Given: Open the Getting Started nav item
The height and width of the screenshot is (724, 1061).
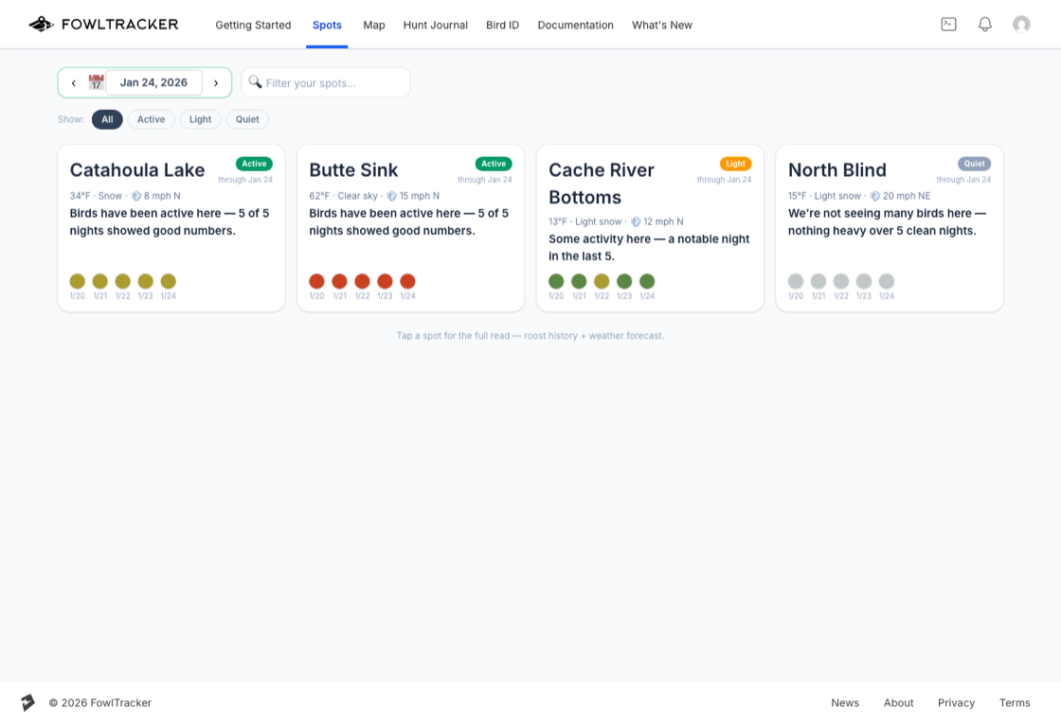Looking at the screenshot, I should click(x=253, y=25).
